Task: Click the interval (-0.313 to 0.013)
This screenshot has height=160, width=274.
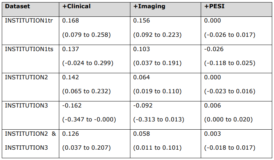Action: pyautogui.click(x=158, y=120)
